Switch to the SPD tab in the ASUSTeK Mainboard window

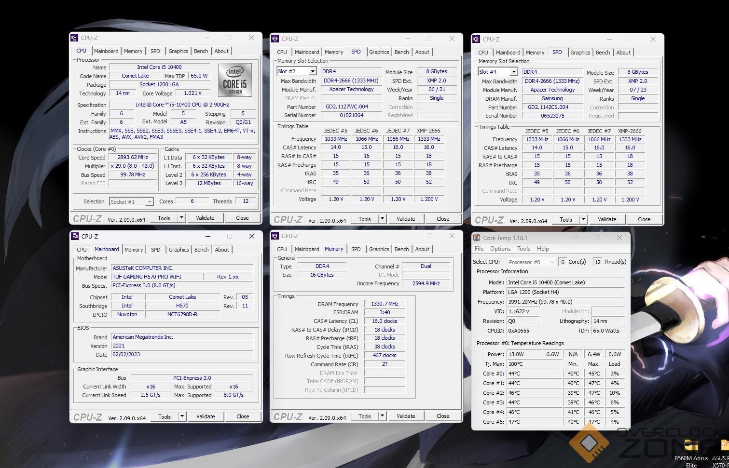156,250
